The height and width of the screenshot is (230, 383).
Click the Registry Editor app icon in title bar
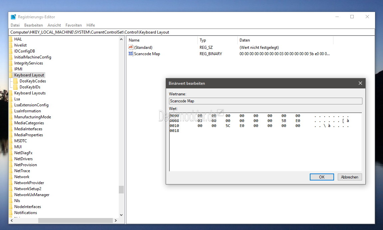tap(13, 17)
